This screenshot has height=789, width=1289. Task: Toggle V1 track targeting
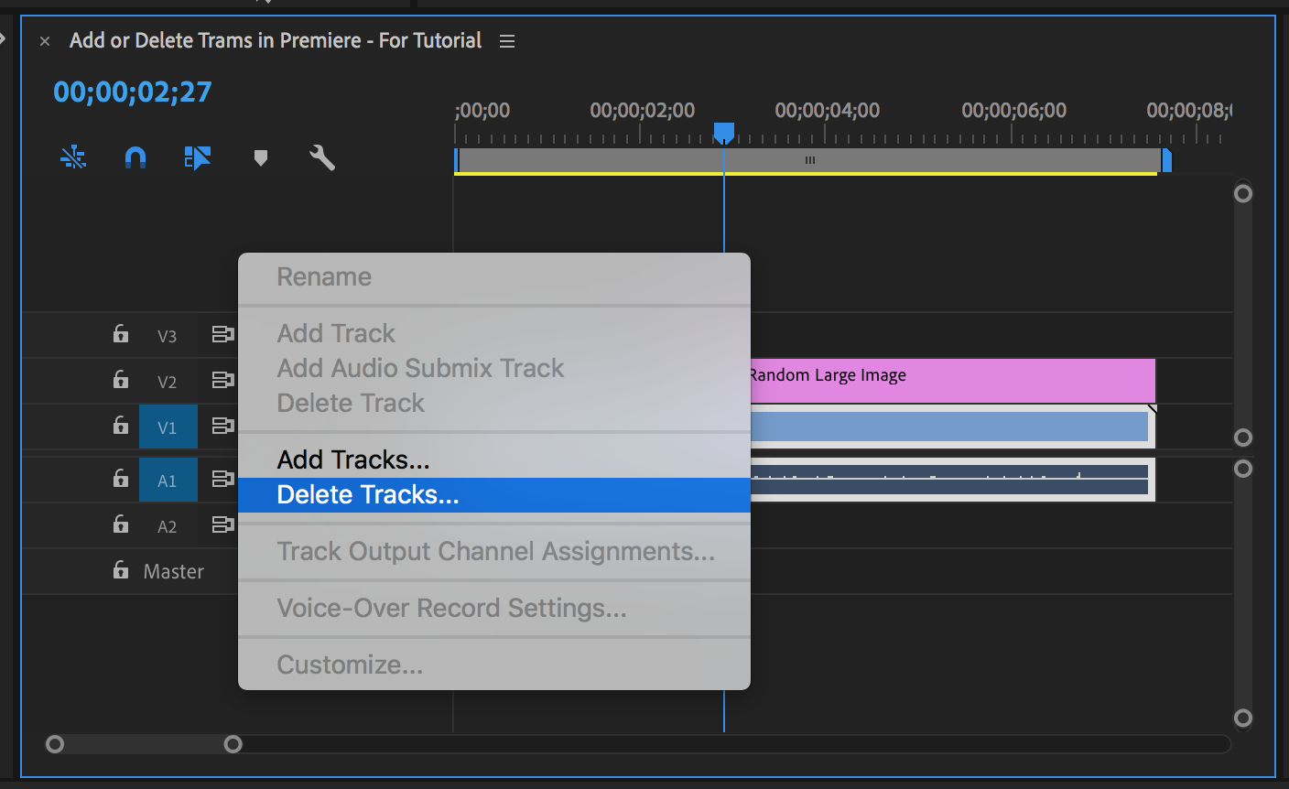point(168,427)
